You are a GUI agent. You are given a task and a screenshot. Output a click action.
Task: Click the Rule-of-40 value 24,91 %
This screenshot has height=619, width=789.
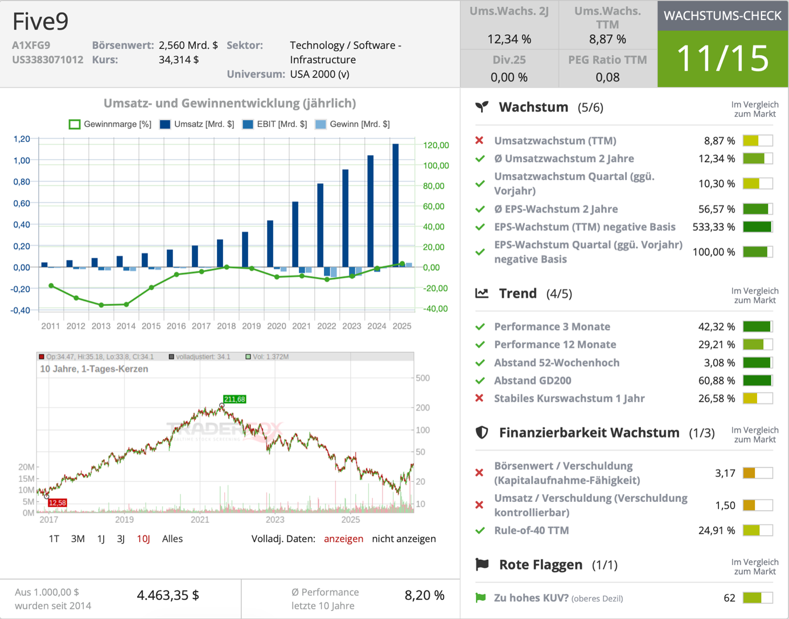[717, 530]
